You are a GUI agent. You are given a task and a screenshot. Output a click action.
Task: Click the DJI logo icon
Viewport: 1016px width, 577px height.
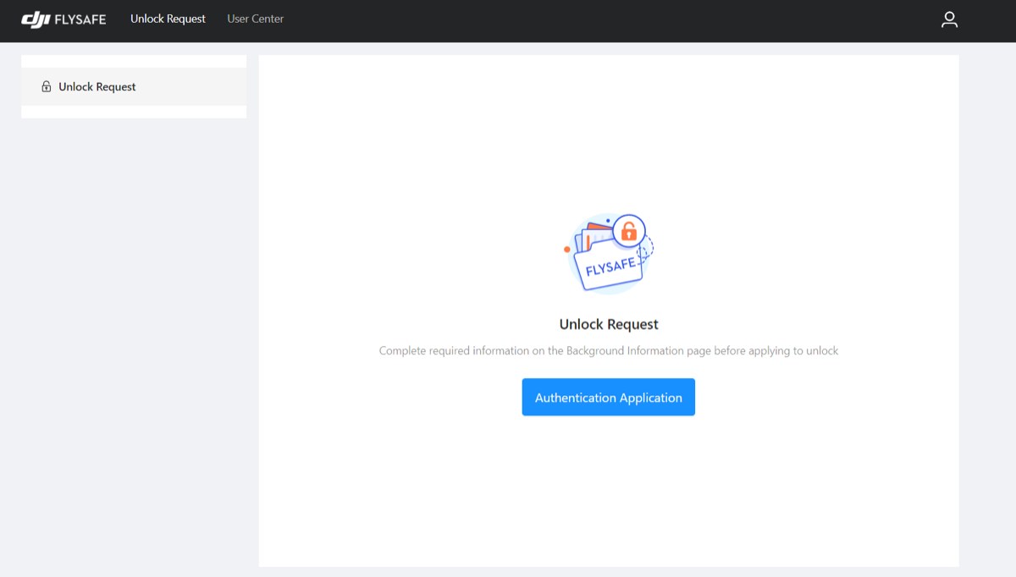point(35,18)
